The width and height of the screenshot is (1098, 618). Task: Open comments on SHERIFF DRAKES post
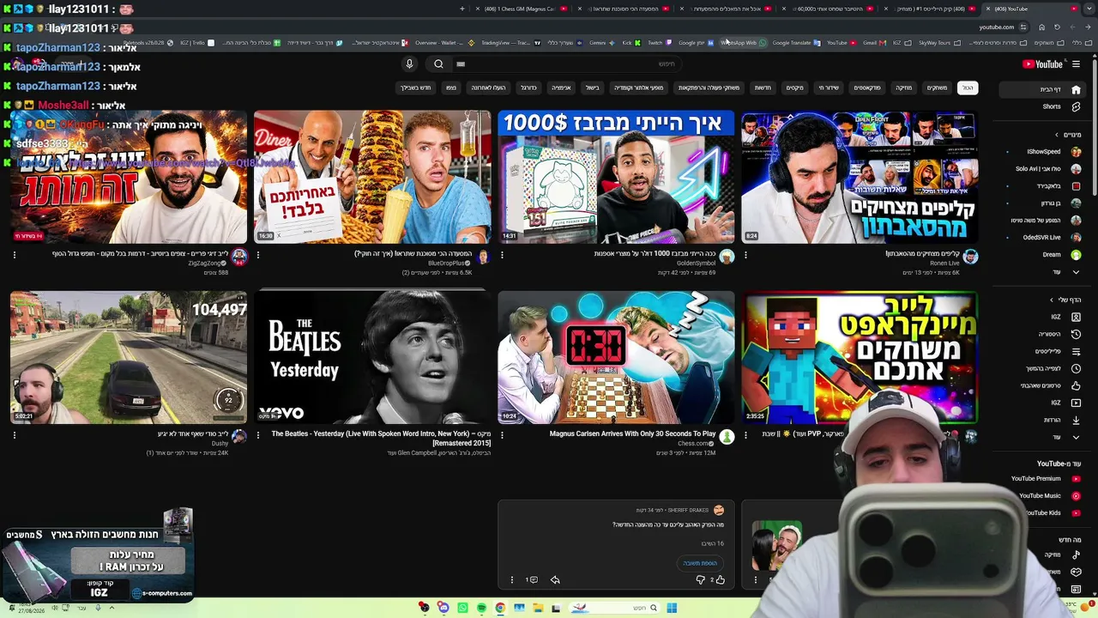coord(532,580)
